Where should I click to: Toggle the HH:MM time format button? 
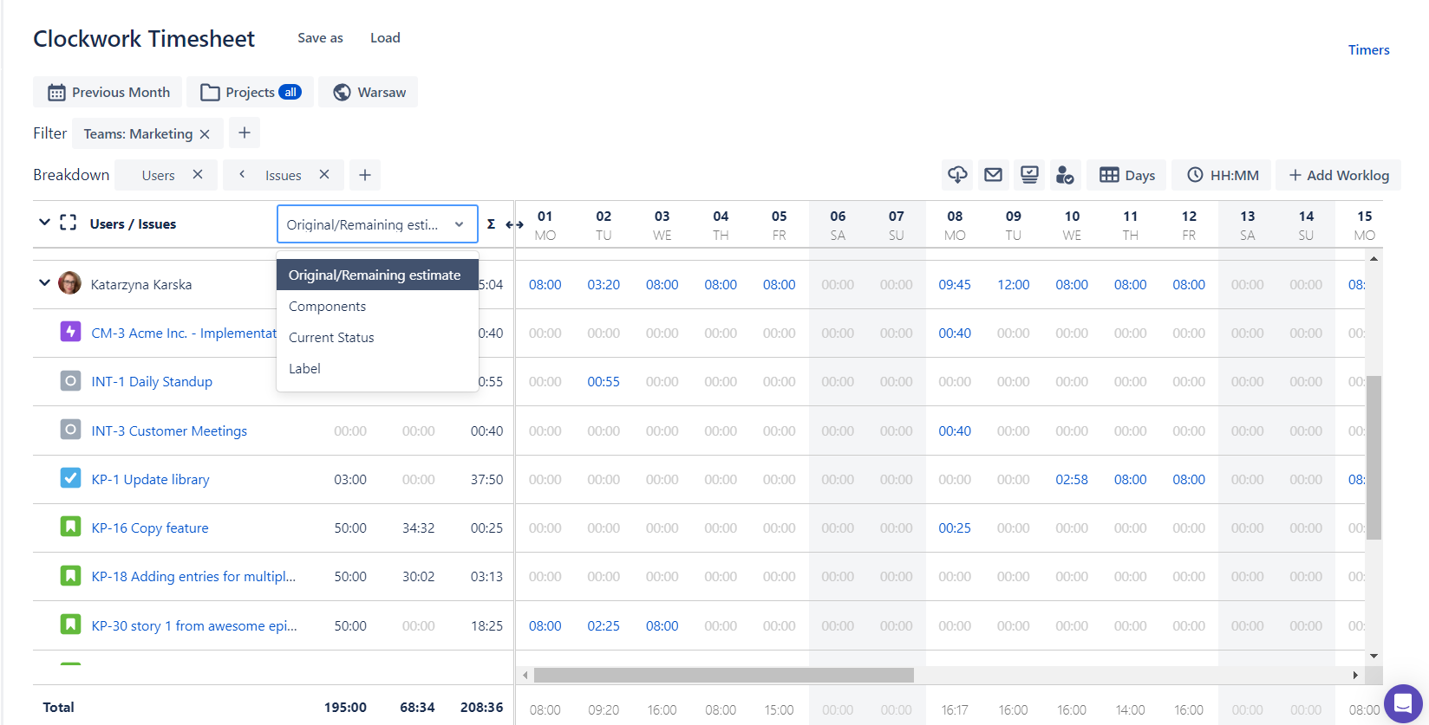(1222, 175)
